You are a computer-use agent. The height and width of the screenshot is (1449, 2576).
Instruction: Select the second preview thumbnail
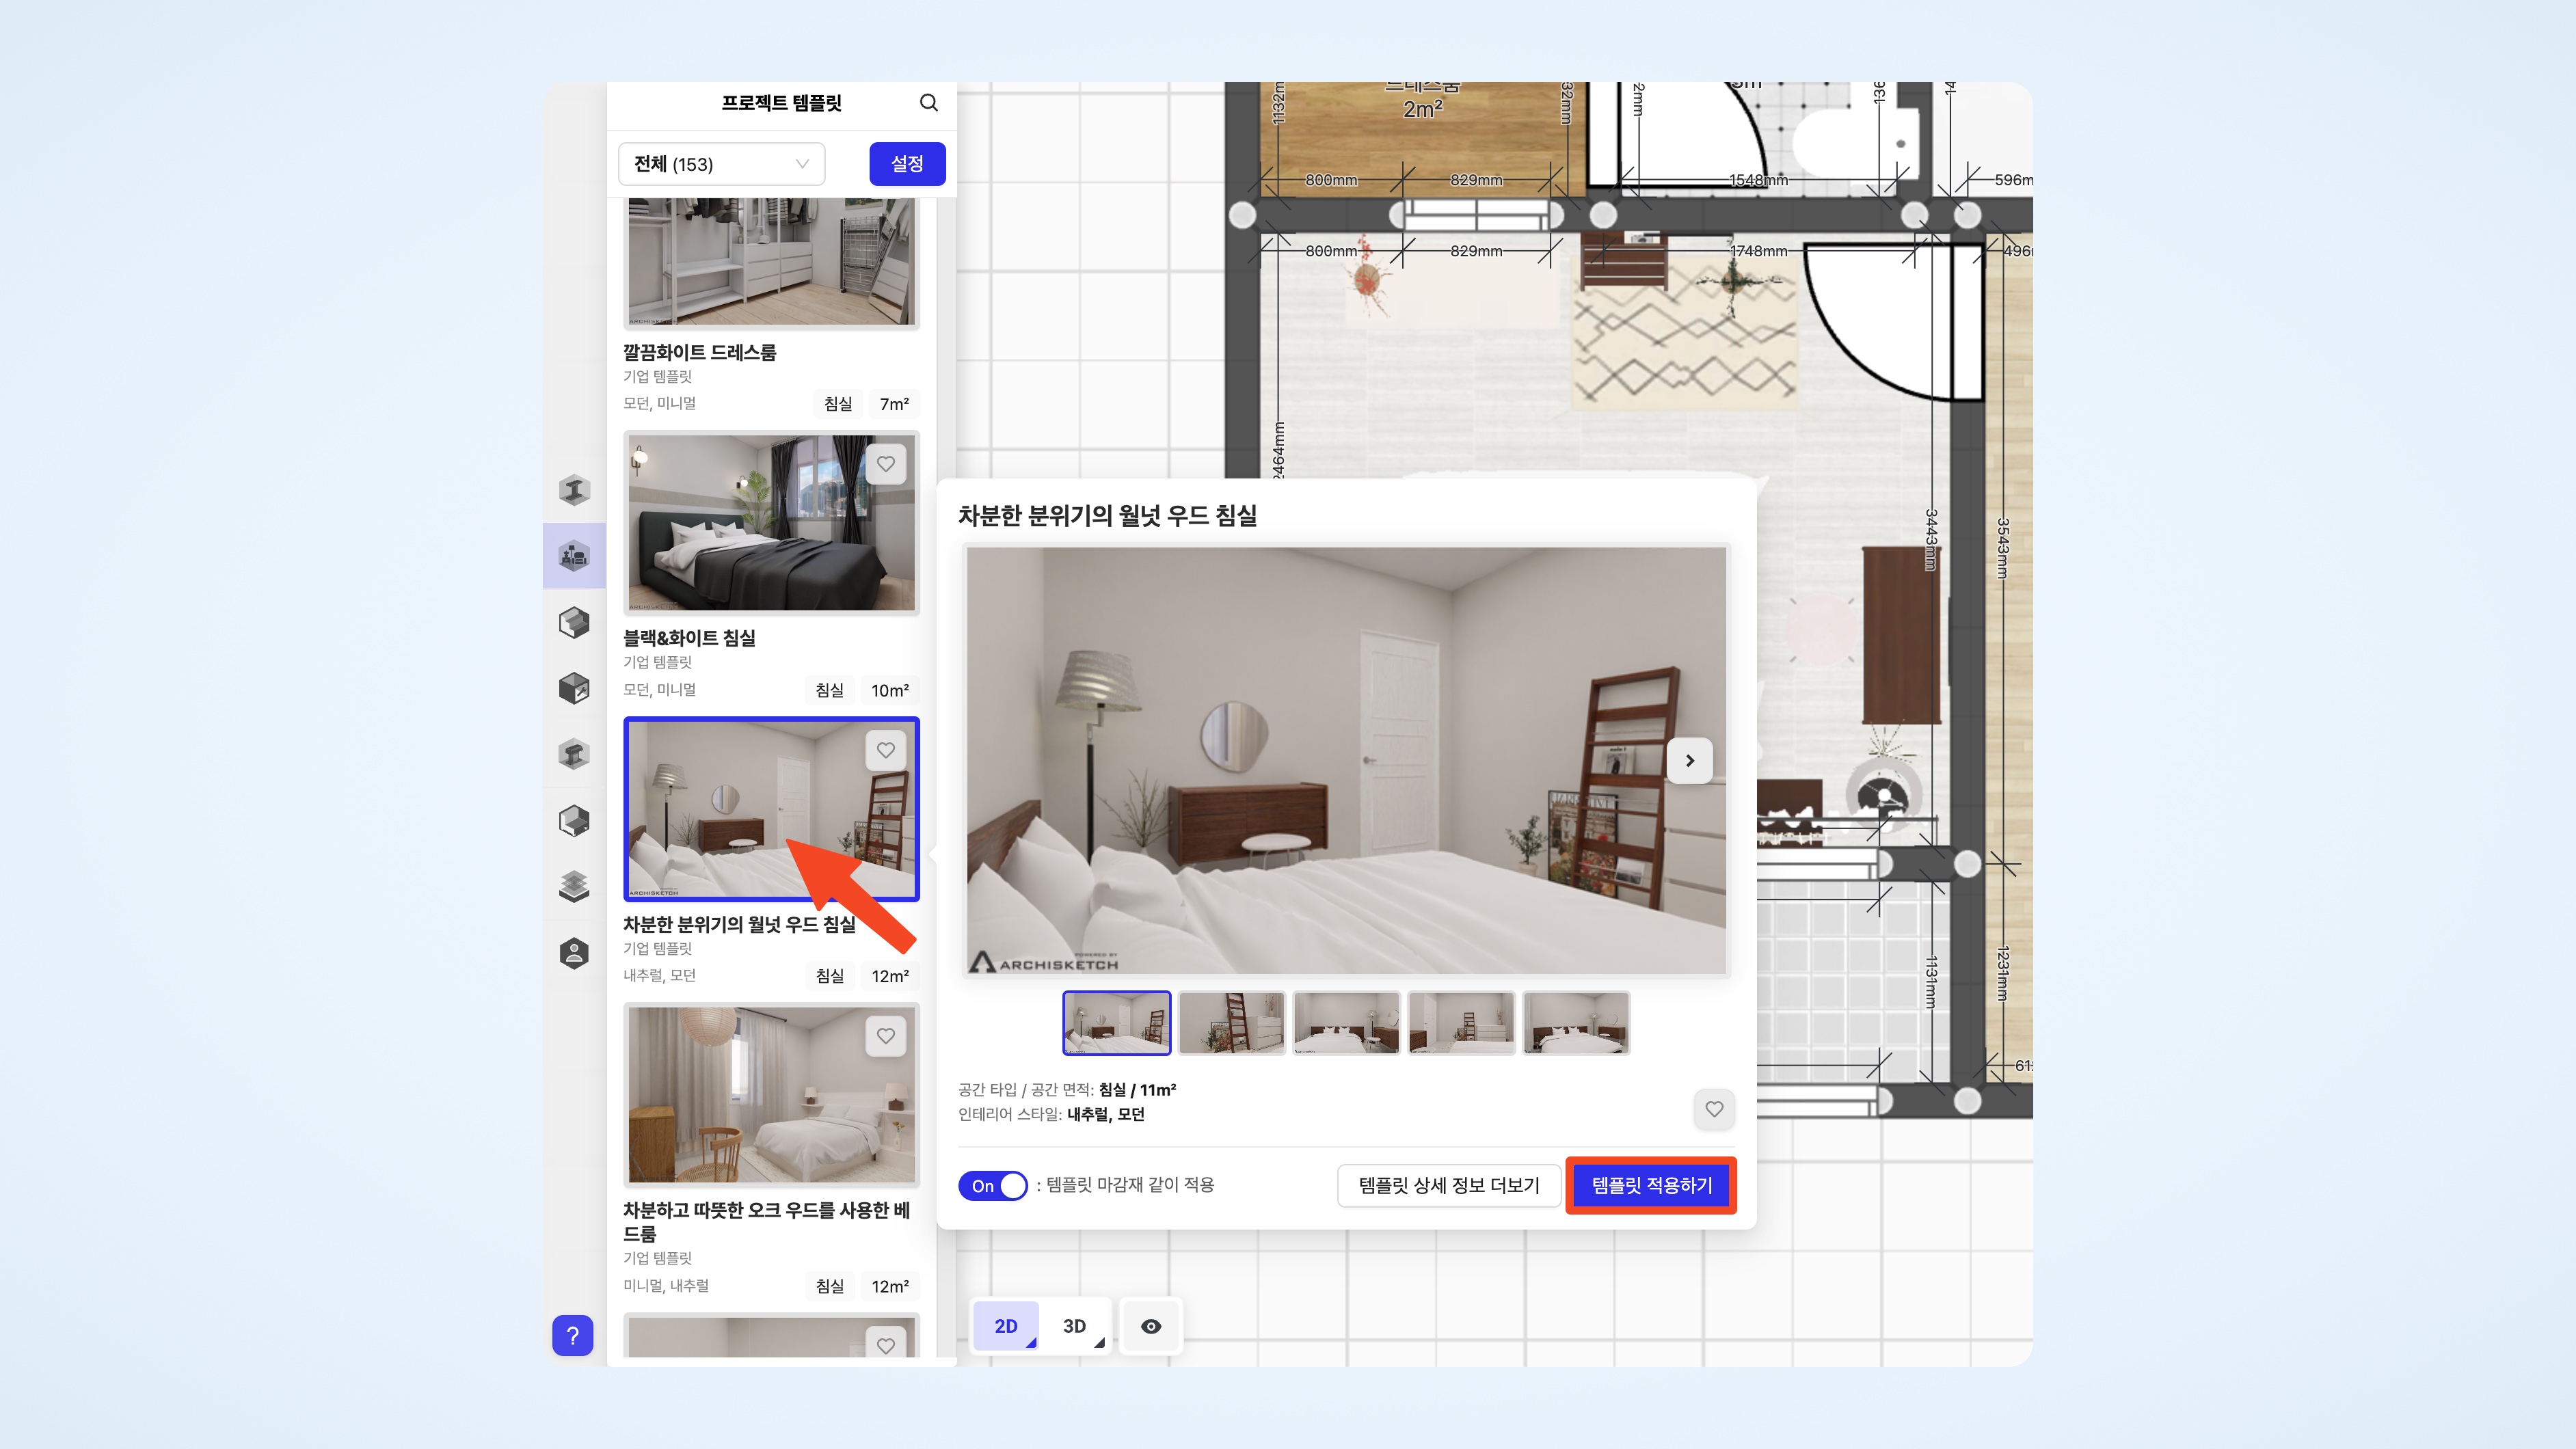1231,1023
